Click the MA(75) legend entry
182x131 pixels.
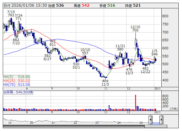[x=16, y=84]
